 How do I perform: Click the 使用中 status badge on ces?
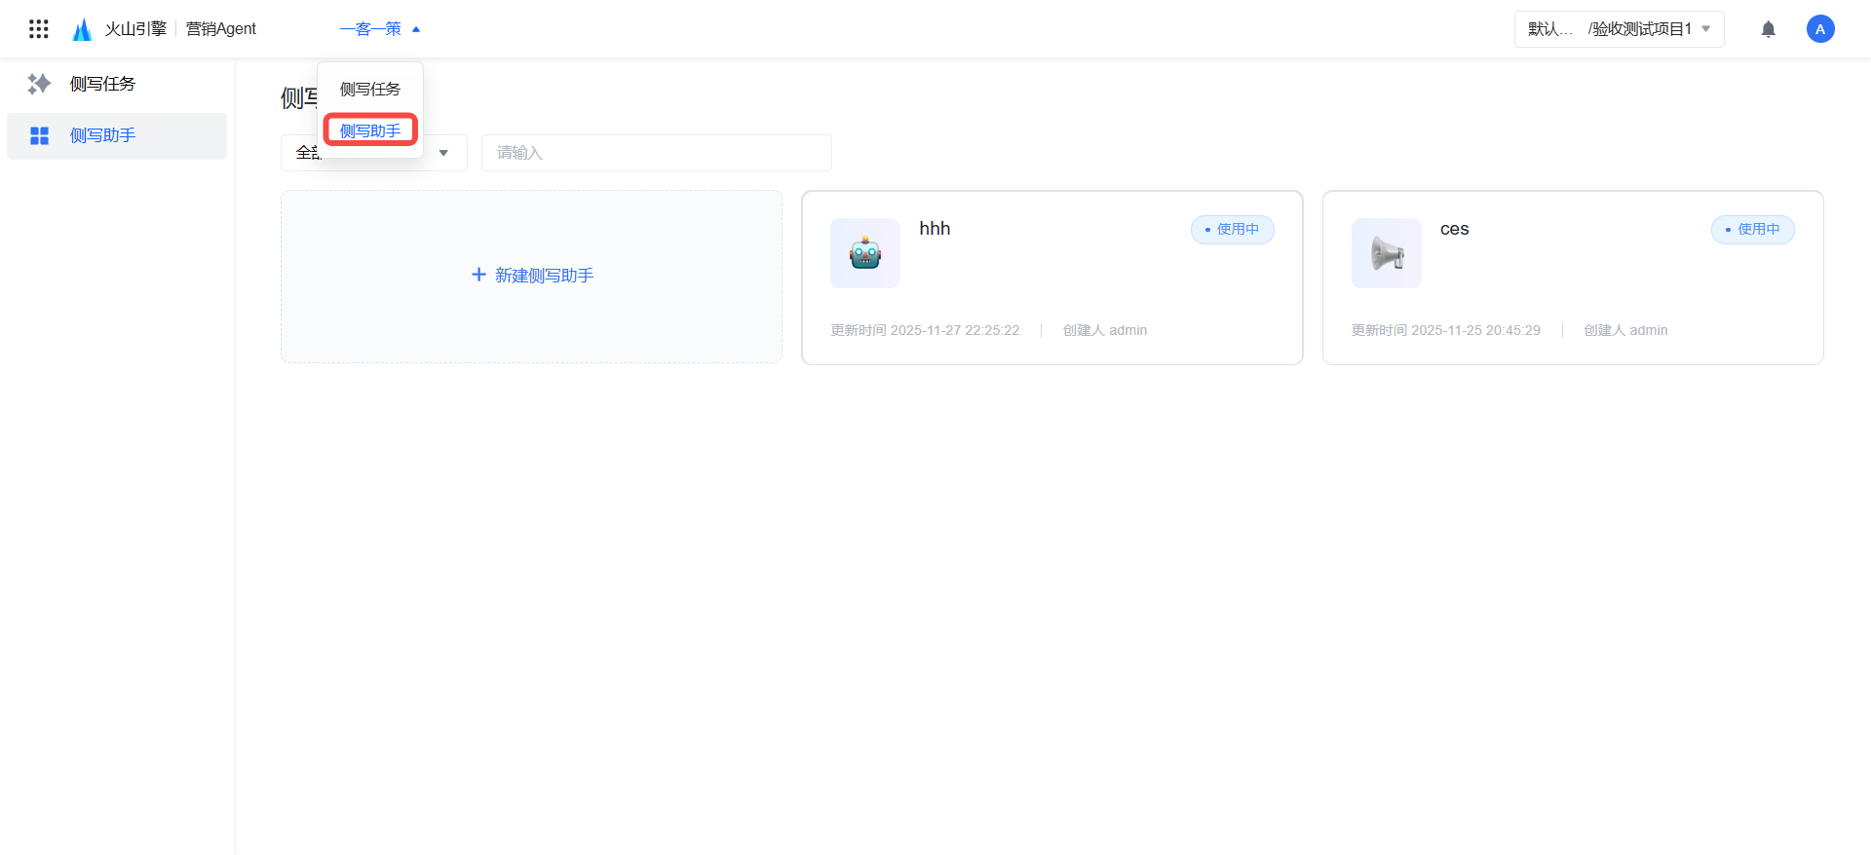(1753, 230)
